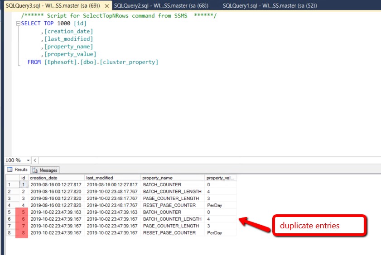Click creation_date 2019-10-02 23:47:39.163 cell
381x255 pixels.
pos(56,212)
